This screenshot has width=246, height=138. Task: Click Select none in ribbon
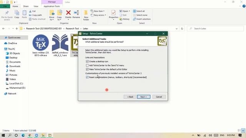coord(140,15)
